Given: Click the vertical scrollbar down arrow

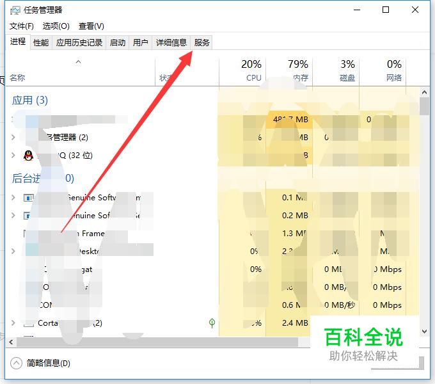Looking at the screenshot, I should (x=424, y=332).
